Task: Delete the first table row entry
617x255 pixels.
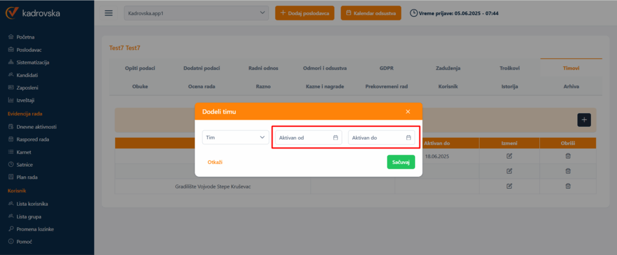Action: click(568, 156)
